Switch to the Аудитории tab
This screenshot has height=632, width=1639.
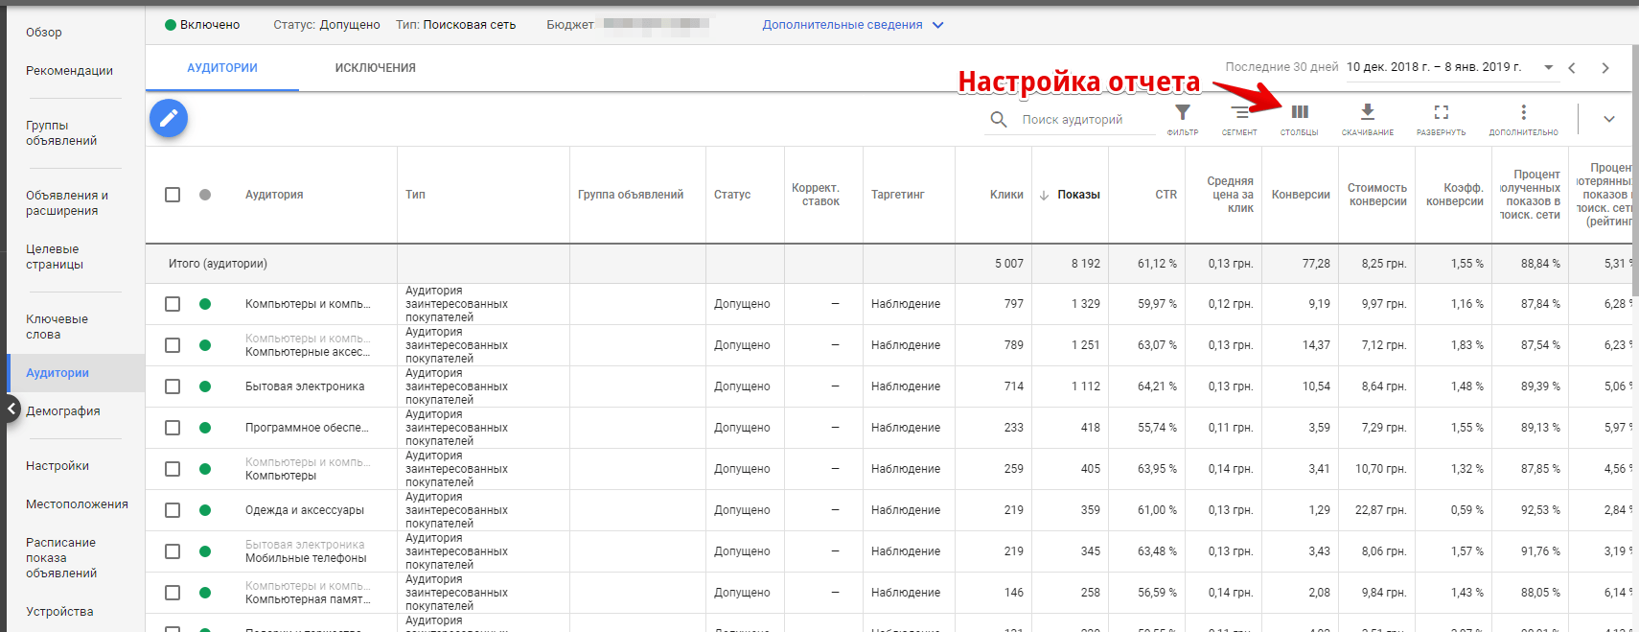222,68
